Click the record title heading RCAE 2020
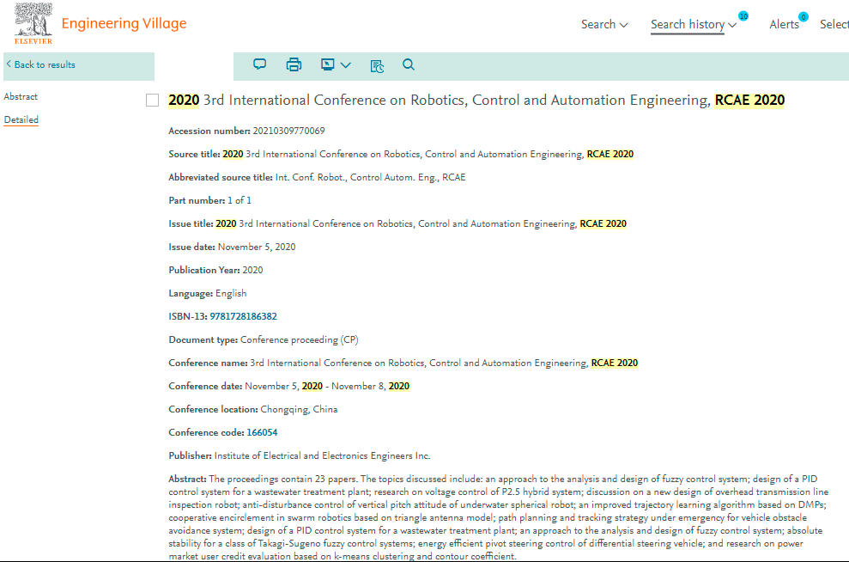 coord(476,101)
